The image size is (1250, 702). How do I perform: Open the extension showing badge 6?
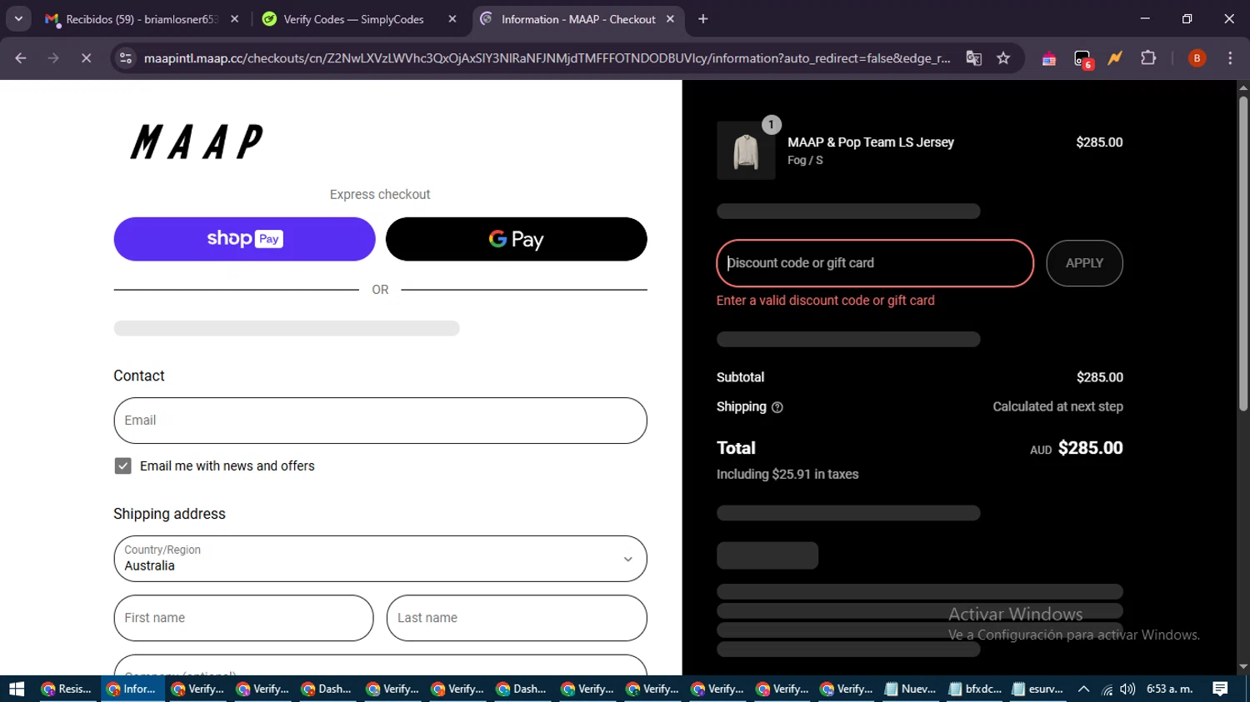coord(1082,58)
